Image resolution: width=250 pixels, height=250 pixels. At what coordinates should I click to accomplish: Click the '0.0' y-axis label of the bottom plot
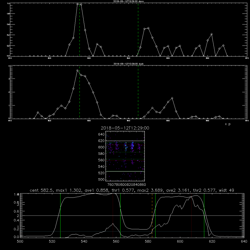(x=16, y=237)
